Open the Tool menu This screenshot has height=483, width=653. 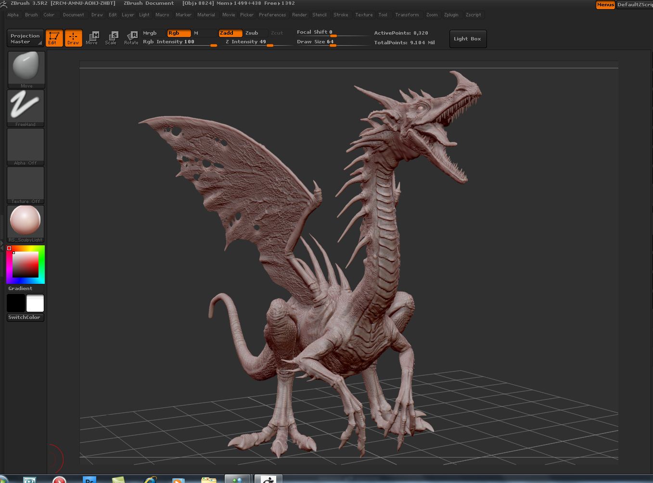383,15
